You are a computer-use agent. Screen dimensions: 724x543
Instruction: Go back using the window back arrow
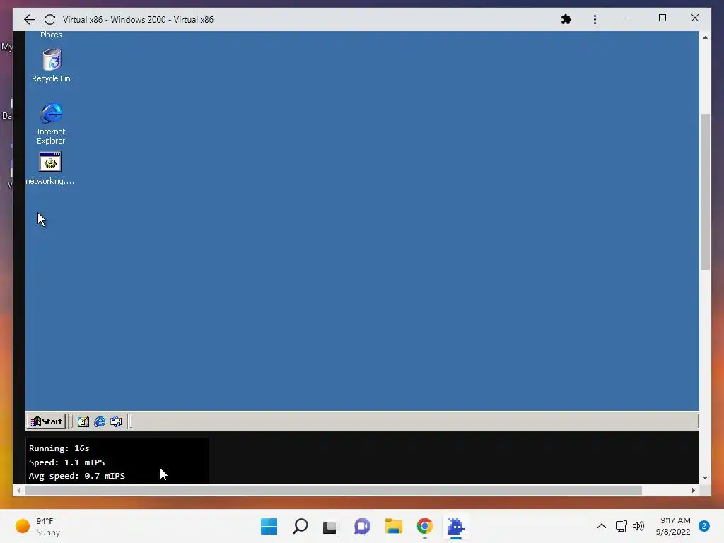[x=29, y=19]
